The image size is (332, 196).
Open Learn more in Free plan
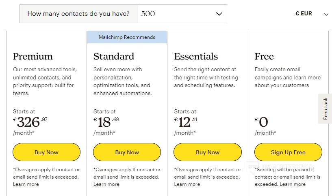[x=293, y=184]
